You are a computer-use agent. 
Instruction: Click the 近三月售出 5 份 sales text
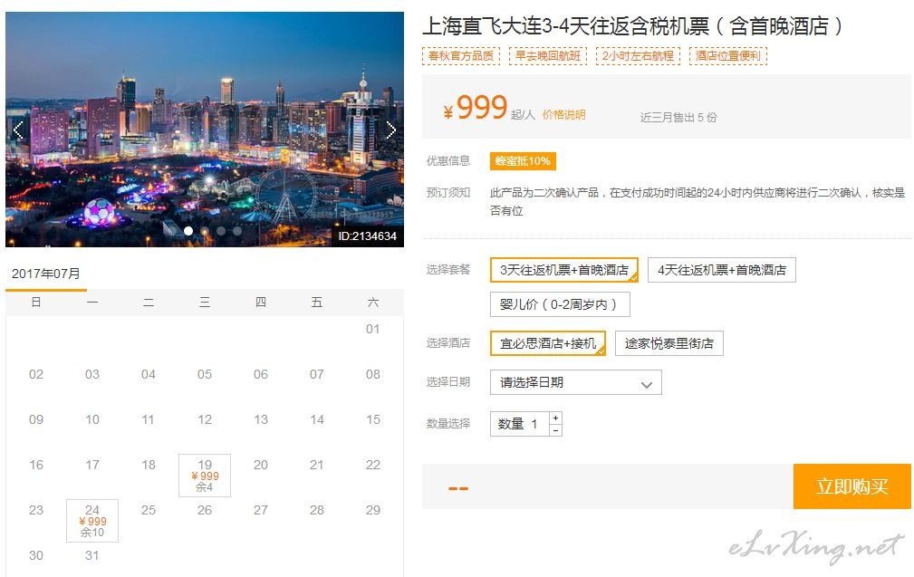point(678,117)
